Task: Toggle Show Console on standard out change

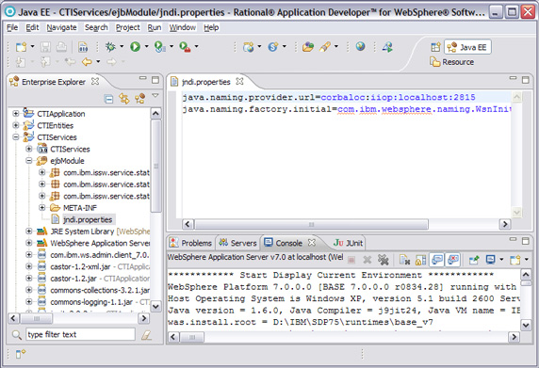Action: 437,260
